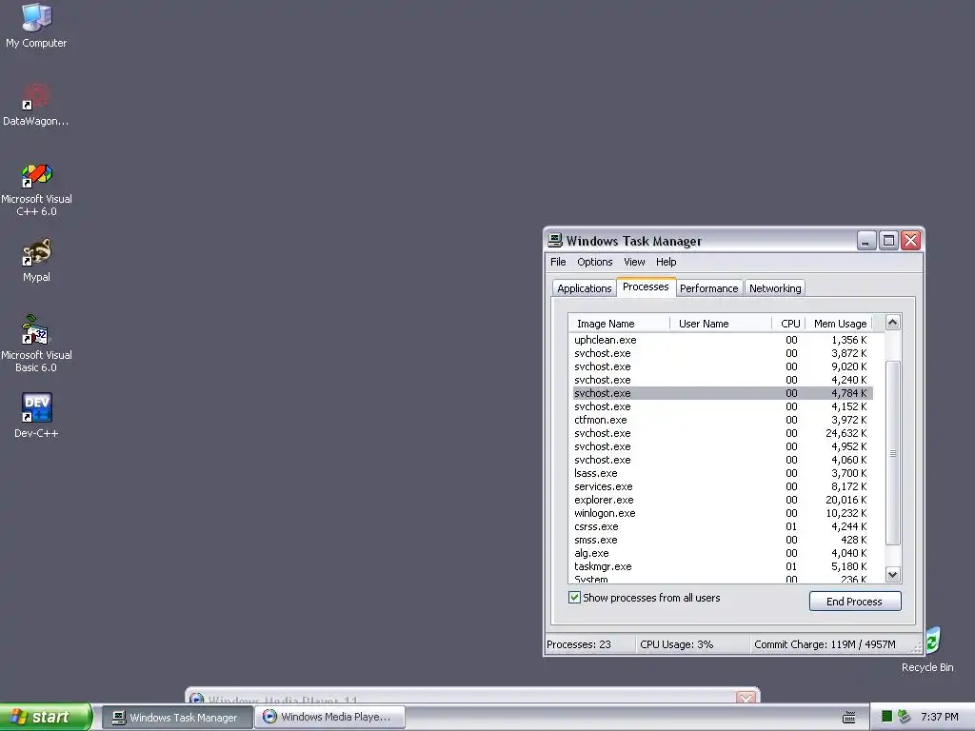
Task: Sort by CPU column header
Action: [x=789, y=324]
